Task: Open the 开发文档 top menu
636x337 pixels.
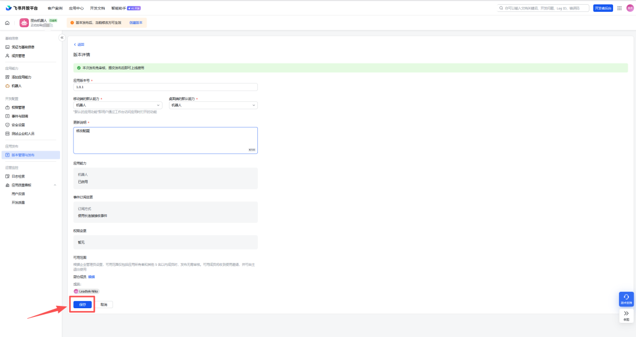Action: tap(97, 8)
